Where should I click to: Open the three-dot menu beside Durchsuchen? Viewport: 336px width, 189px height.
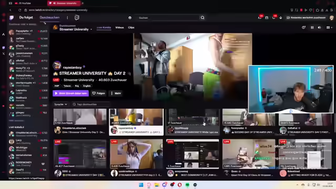[x=67, y=17]
